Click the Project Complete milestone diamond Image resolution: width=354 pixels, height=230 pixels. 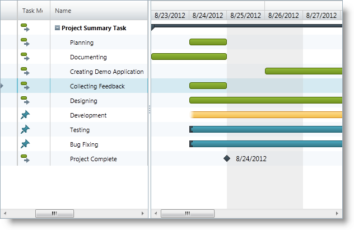pos(227,159)
